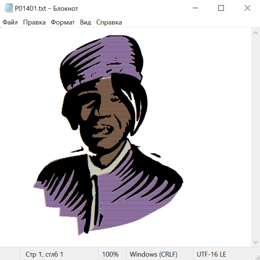Open the Справка menu
The height and width of the screenshot is (260, 260).
(x=109, y=23)
